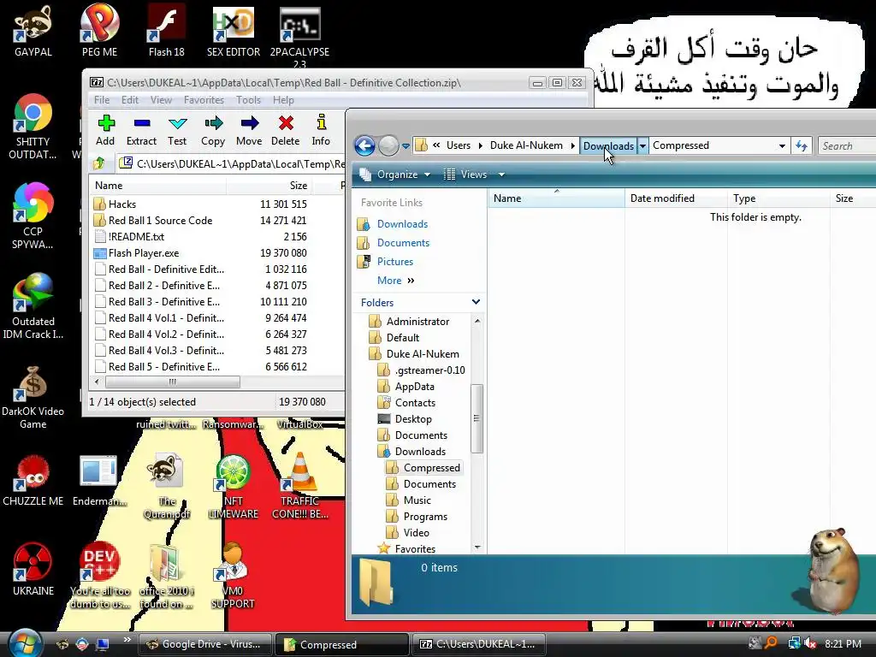Open 2PACALYPSE command prompt shortcut
Viewport: 876px width, 657px height.
point(300,36)
